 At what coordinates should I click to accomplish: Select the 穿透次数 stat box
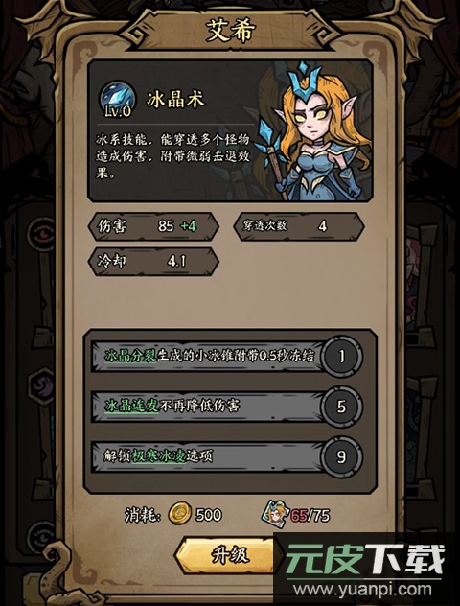tap(299, 226)
